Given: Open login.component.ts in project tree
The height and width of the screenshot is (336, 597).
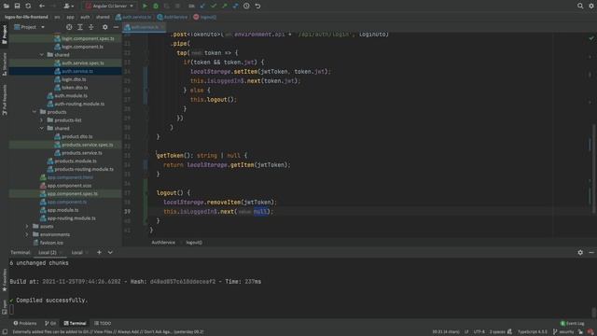Looking at the screenshot, I should click(82, 47).
